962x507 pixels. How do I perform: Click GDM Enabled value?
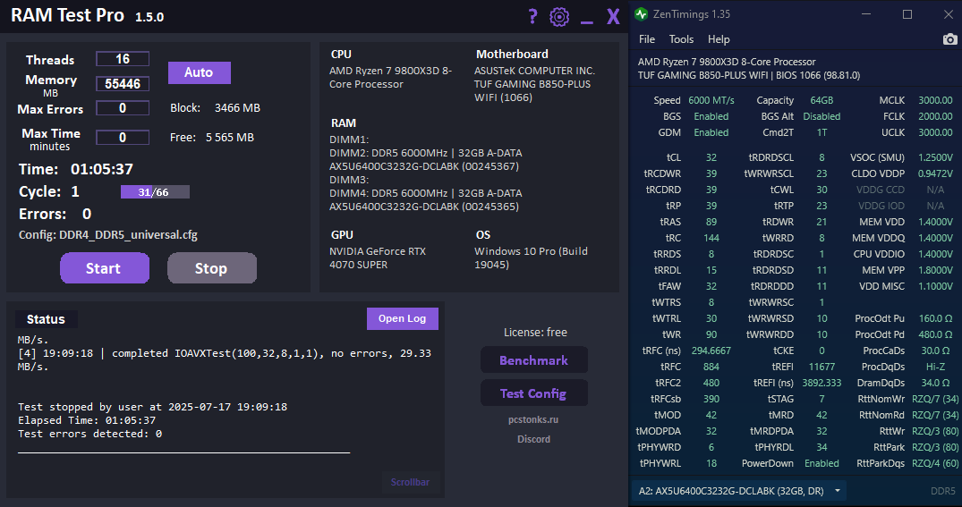(711, 132)
